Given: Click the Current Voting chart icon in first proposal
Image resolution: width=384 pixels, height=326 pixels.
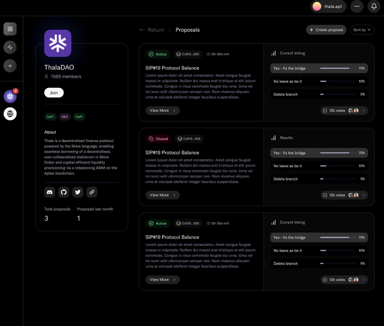Looking at the screenshot, I should click(274, 53).
